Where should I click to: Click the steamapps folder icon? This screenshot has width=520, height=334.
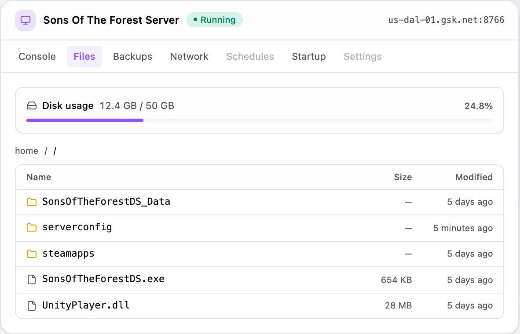click(32, 254)
